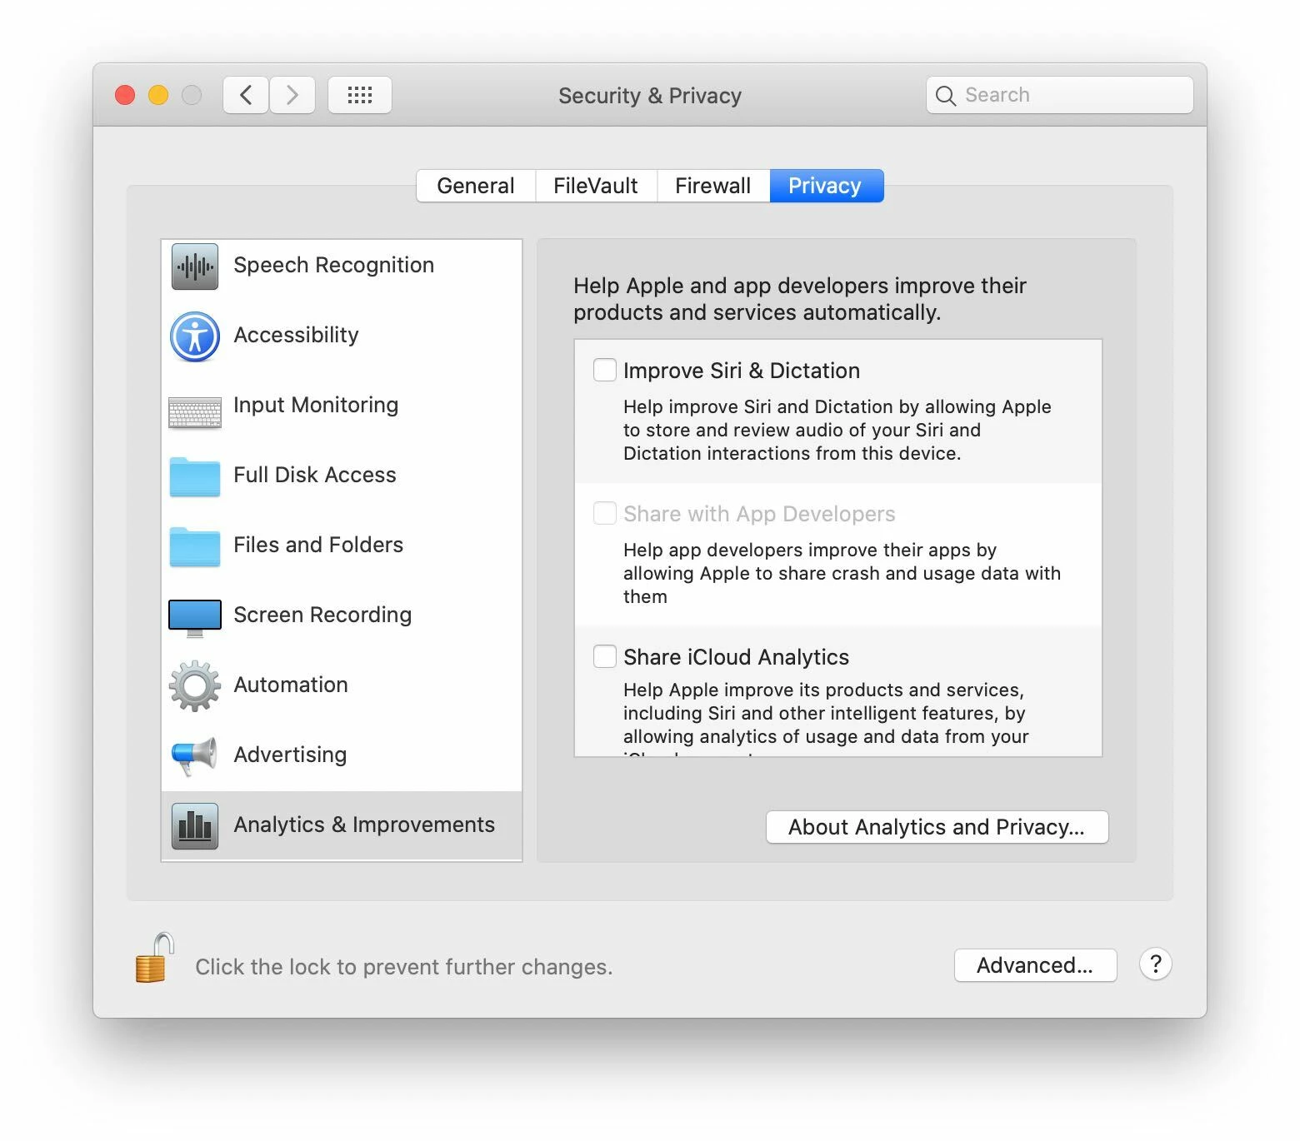Click the app developers description text
1300x1141 pixels.
842,573
